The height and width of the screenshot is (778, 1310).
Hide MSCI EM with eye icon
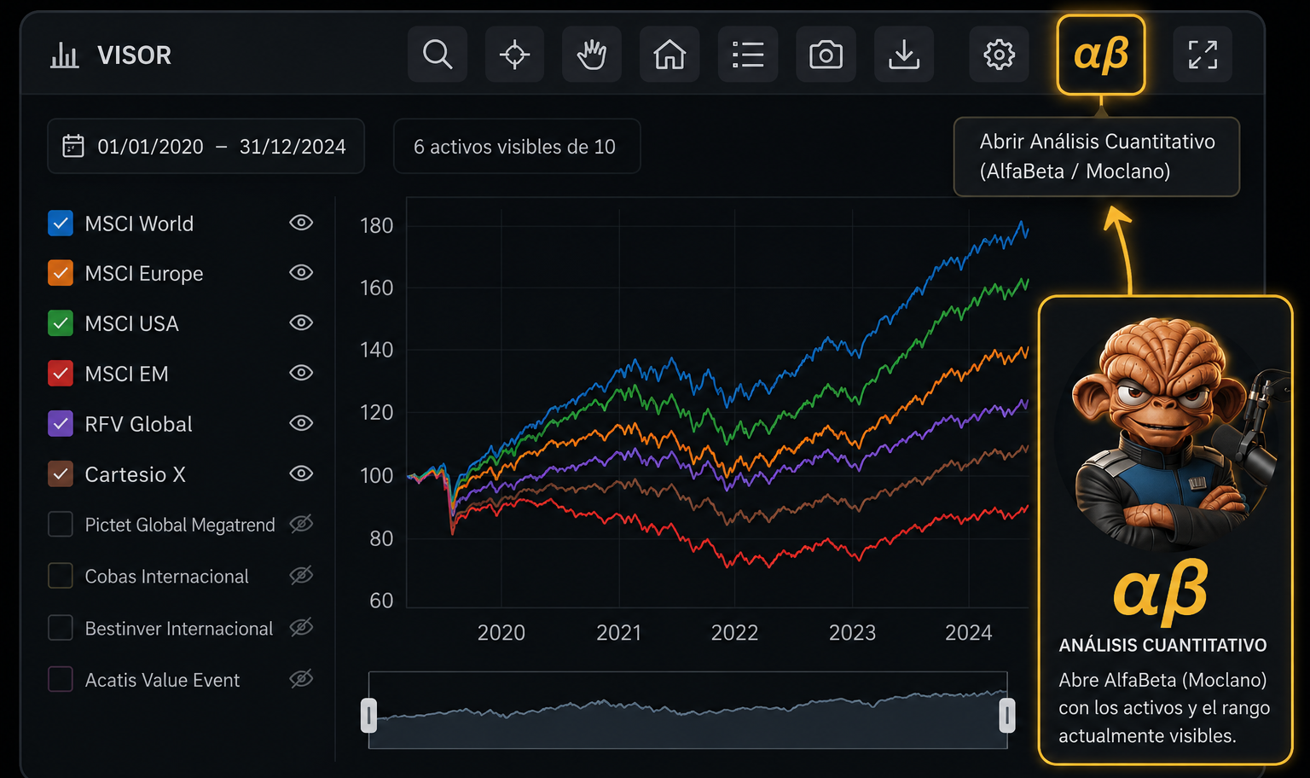coord(301,373)
